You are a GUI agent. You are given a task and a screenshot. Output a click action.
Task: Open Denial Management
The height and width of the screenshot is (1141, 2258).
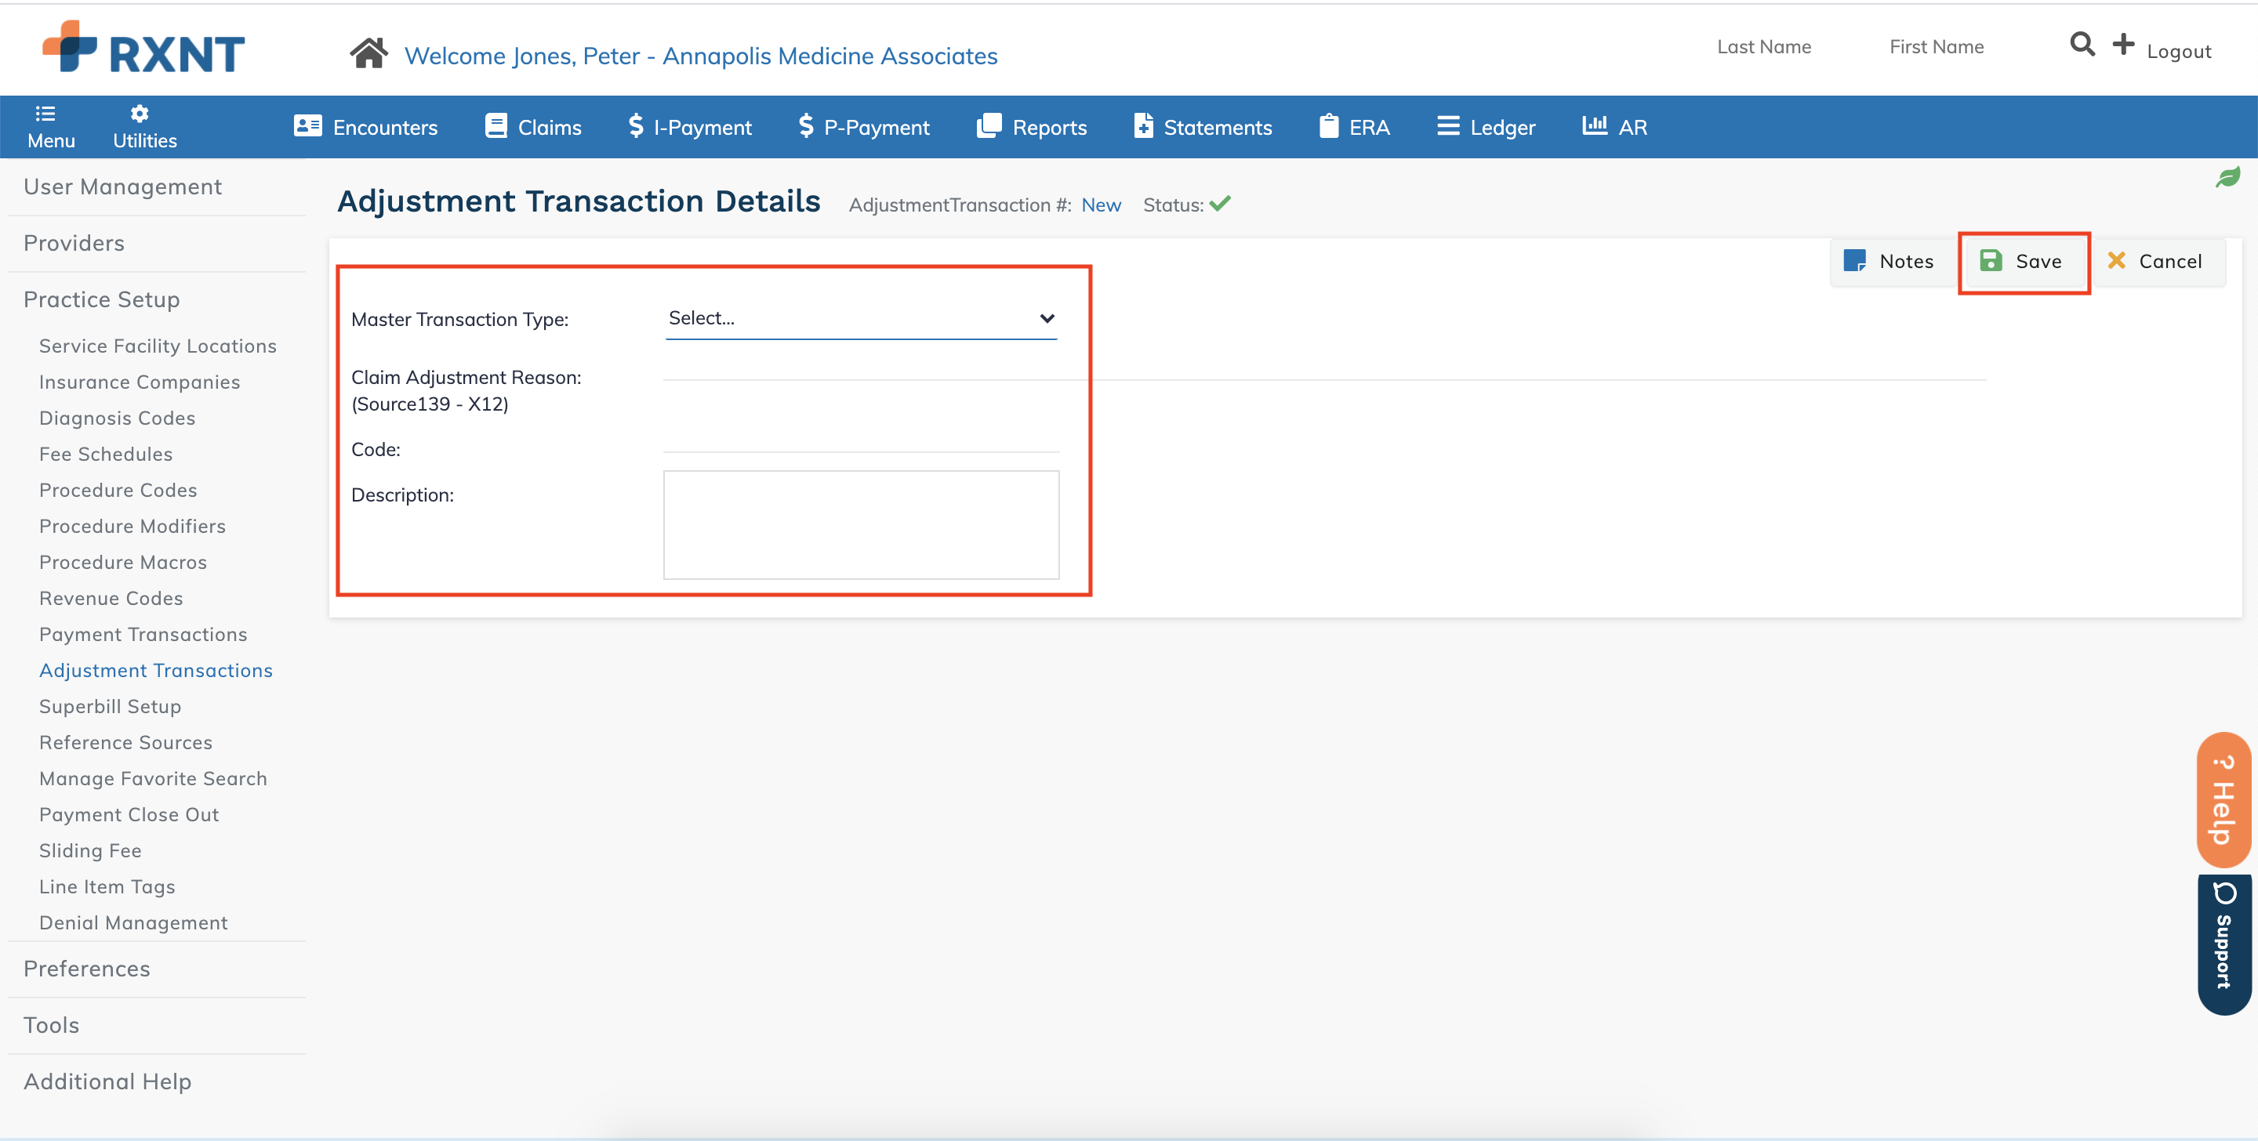(x=133, y=923)
